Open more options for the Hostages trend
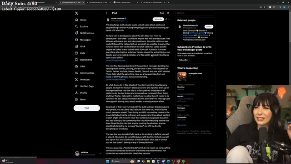The width and height of the screenshot is (291, 164). [212, 106]
